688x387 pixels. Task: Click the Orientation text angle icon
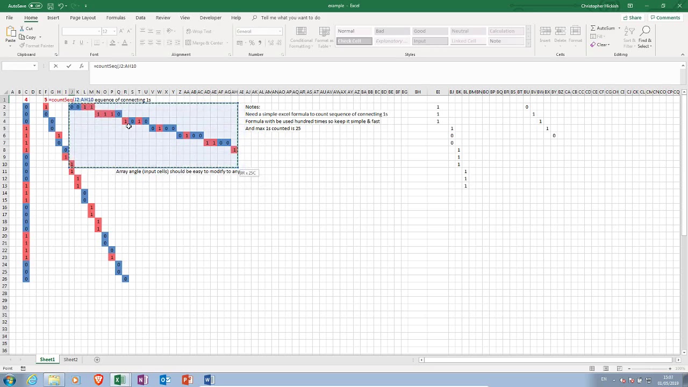pyautogui.click(x=170, y=31)
